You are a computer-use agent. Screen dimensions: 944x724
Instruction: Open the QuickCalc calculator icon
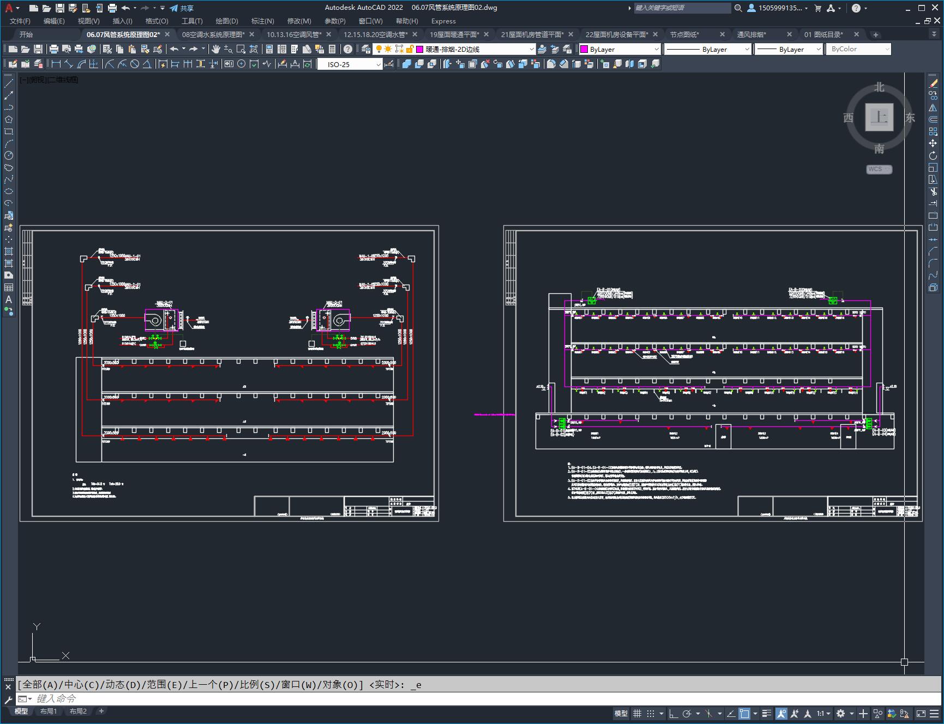[332, 49]
